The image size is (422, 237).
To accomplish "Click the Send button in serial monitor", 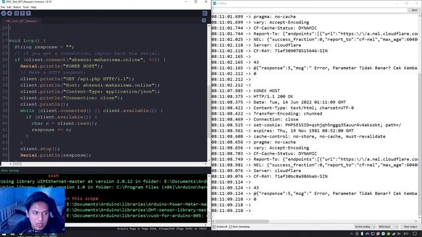I will [414, 10].
